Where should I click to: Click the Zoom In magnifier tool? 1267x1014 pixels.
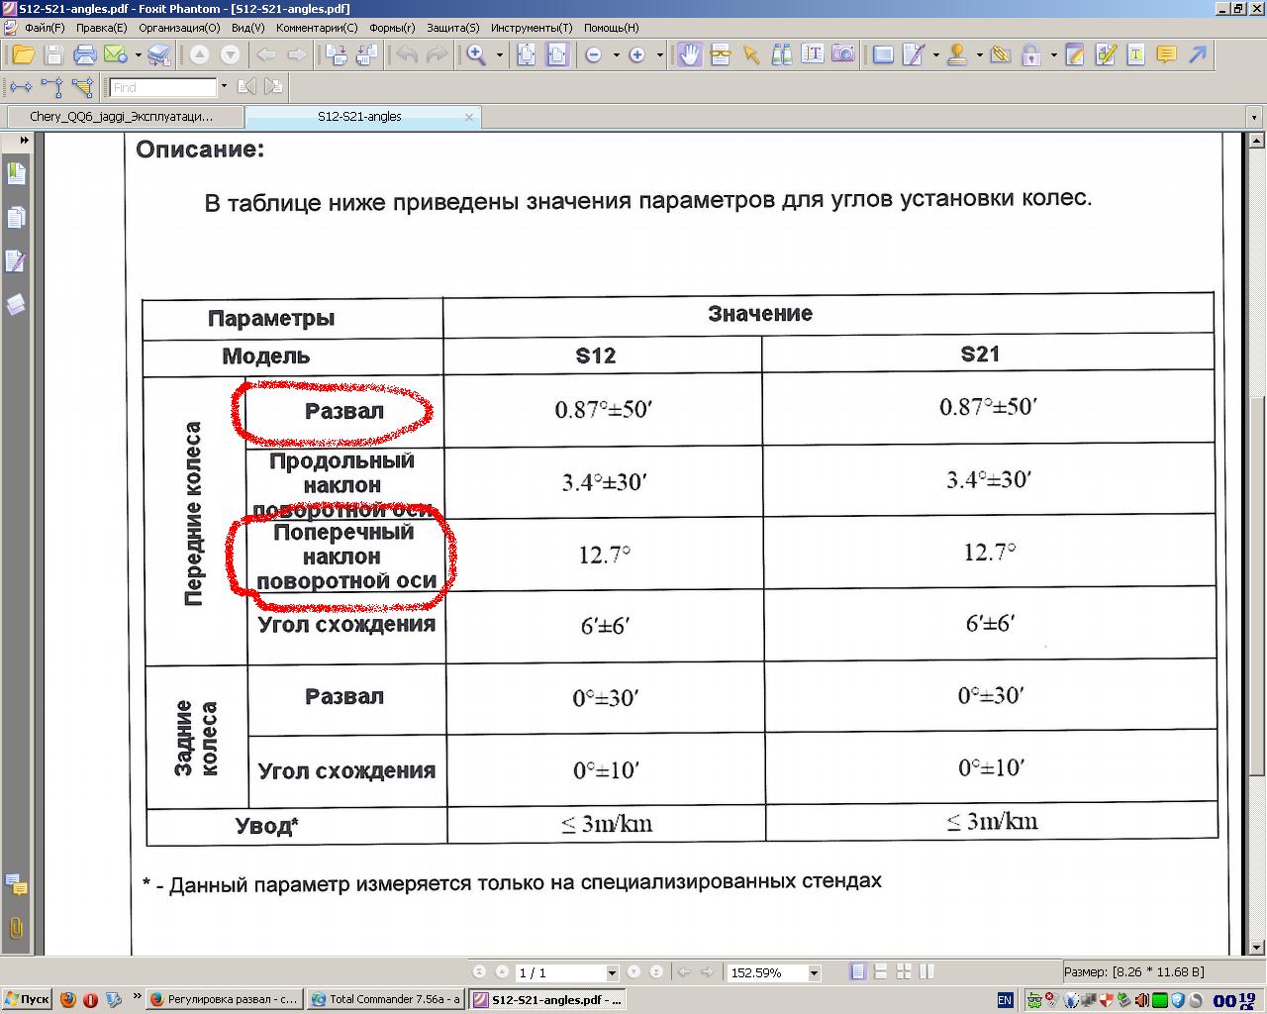pyautogui.click(x=476, y=54)
